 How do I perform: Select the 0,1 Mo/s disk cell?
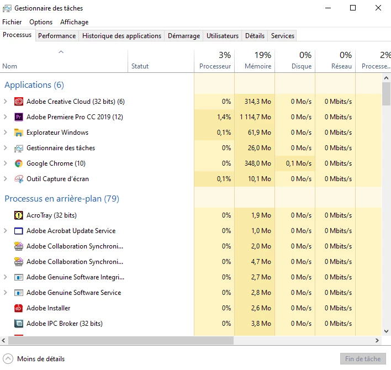(x=295, y=163)
